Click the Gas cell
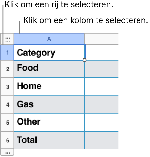This screenshot has height=157, width=150. pyautogui.click(x=49, y=105)
